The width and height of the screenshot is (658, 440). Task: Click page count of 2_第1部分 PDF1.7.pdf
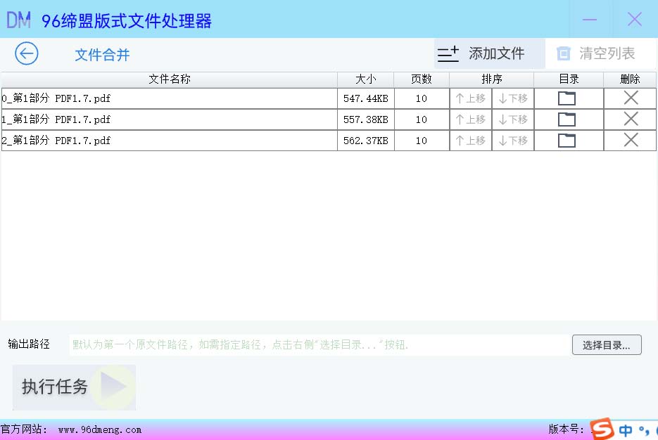(422, 141)
